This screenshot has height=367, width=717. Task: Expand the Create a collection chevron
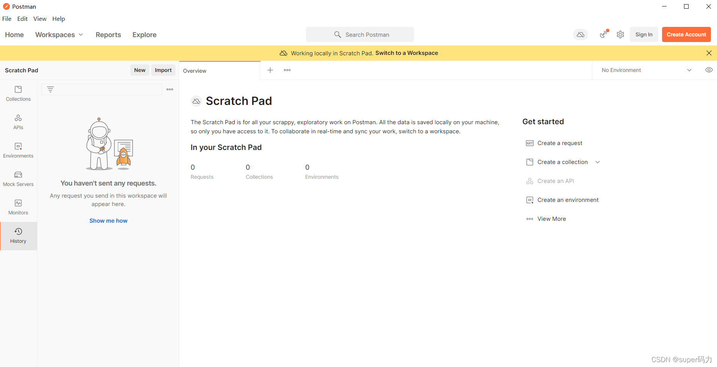pos(598,162)
